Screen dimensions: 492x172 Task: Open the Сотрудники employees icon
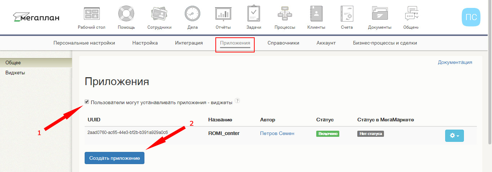[x=159, y=14]
